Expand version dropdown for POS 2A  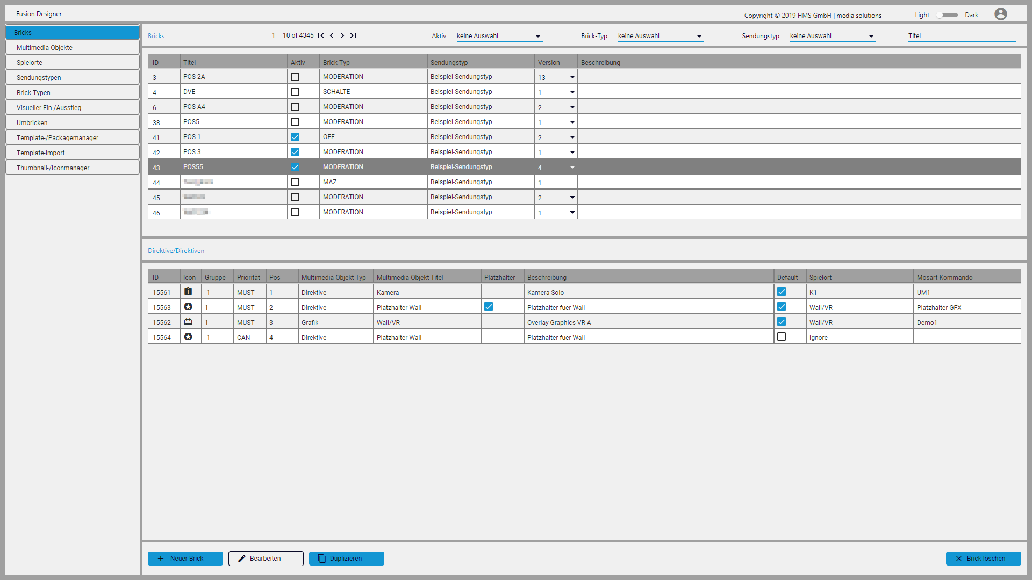[572, 77]
